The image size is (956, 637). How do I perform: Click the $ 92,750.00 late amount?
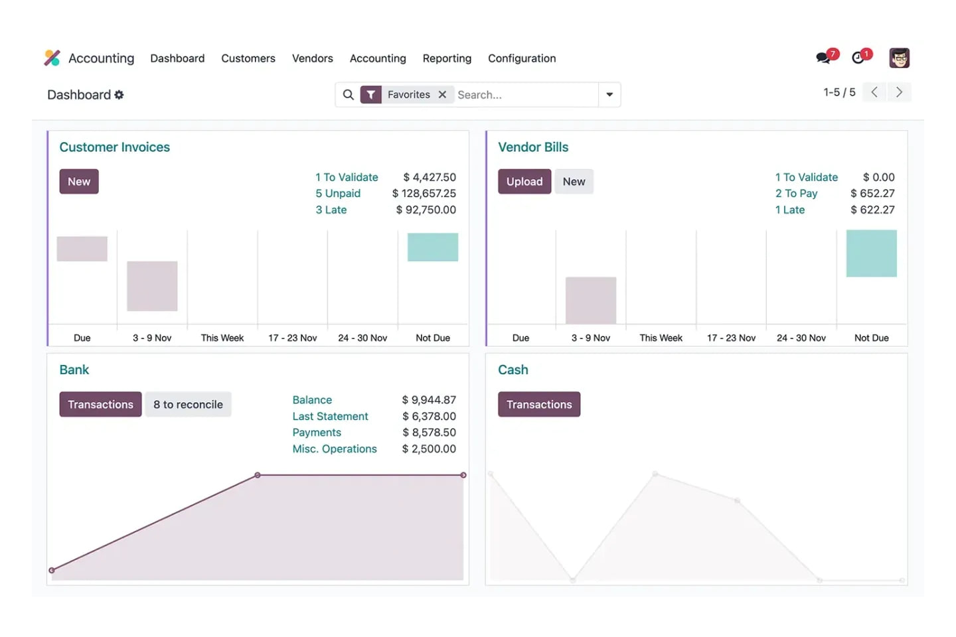tap(426, 210)
